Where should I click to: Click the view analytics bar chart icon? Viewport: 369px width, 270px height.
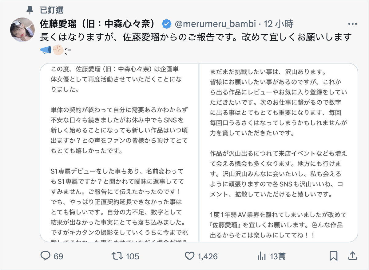[261, 256]
